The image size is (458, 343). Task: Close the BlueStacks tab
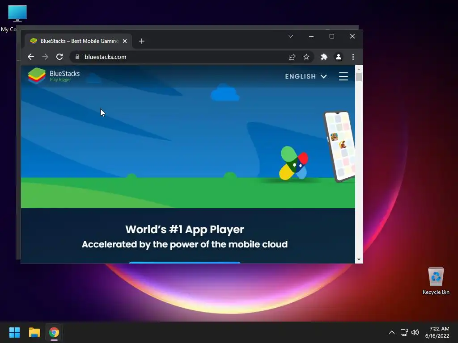pyautogui.click(x=125, y=41)
